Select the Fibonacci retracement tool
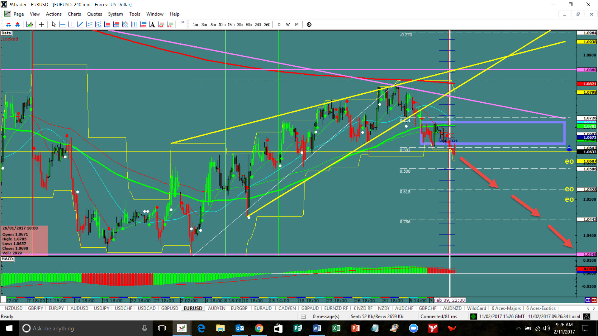 [107, 25]
